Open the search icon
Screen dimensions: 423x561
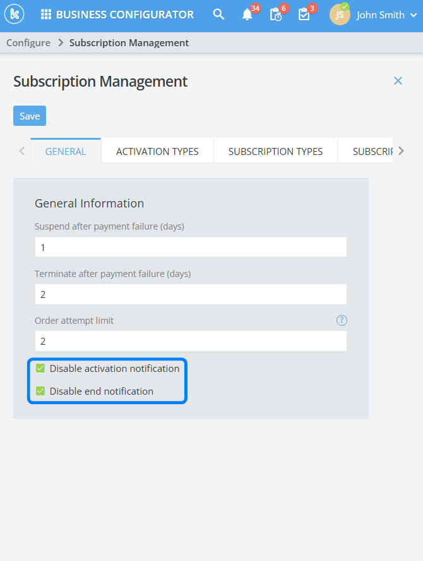218,15
